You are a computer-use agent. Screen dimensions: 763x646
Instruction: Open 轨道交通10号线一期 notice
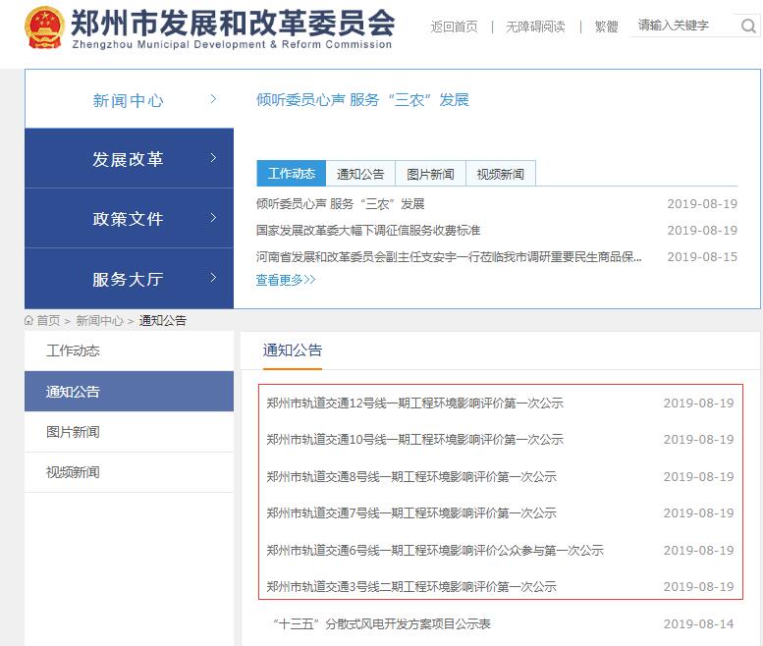point(414,439)
